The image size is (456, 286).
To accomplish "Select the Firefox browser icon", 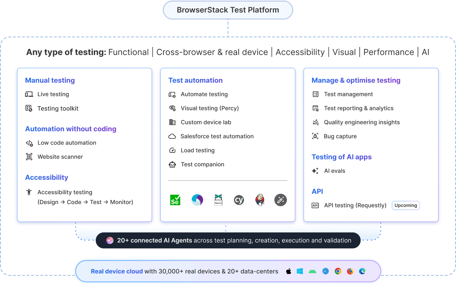I will pyautogui.click(x=350, y=271).
